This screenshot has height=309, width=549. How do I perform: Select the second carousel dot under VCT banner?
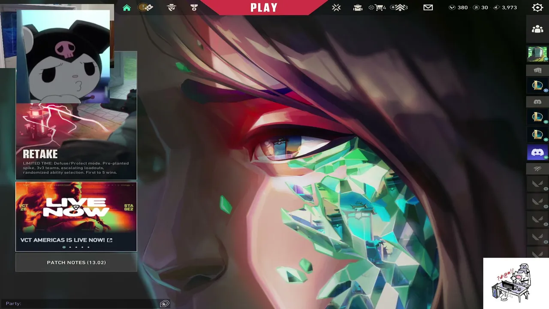click(x=70, y=247)
